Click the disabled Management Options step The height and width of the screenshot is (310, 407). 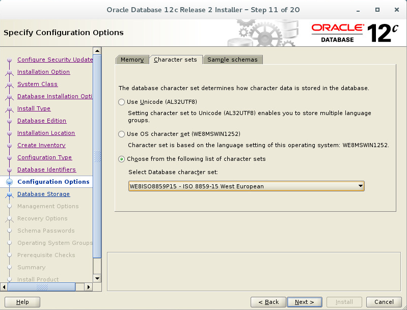point(48,206)
